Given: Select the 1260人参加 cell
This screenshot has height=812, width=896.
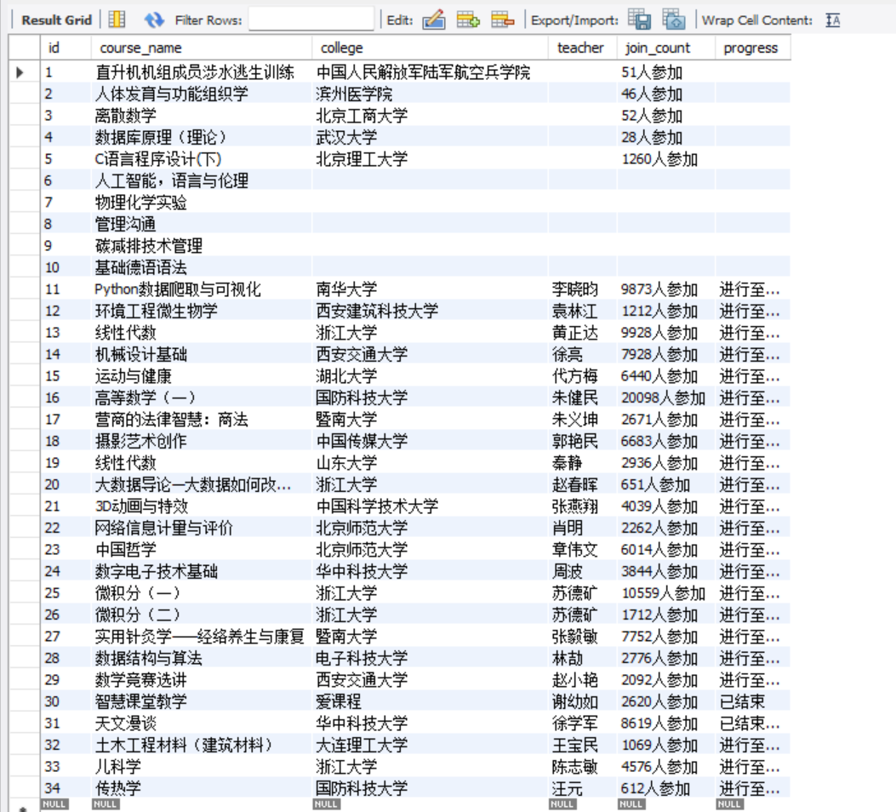Looking at the screenshot, I should 666,159.
